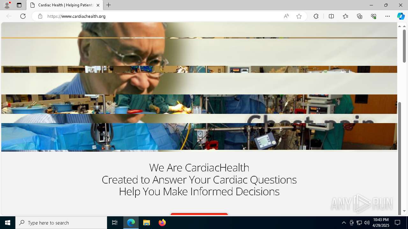
Task: Open the volume control tray icon
Action: pos(367,223)
